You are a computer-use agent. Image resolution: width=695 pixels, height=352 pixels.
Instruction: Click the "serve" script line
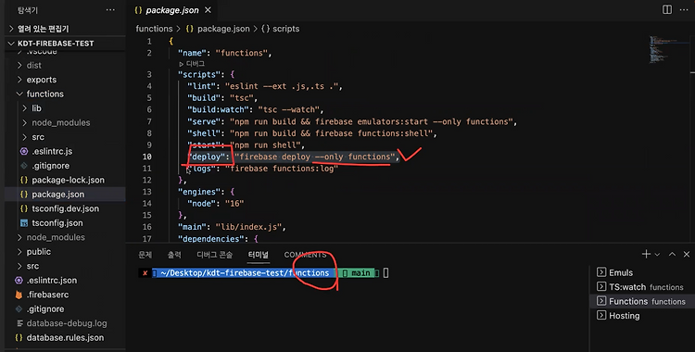[352, 121]
